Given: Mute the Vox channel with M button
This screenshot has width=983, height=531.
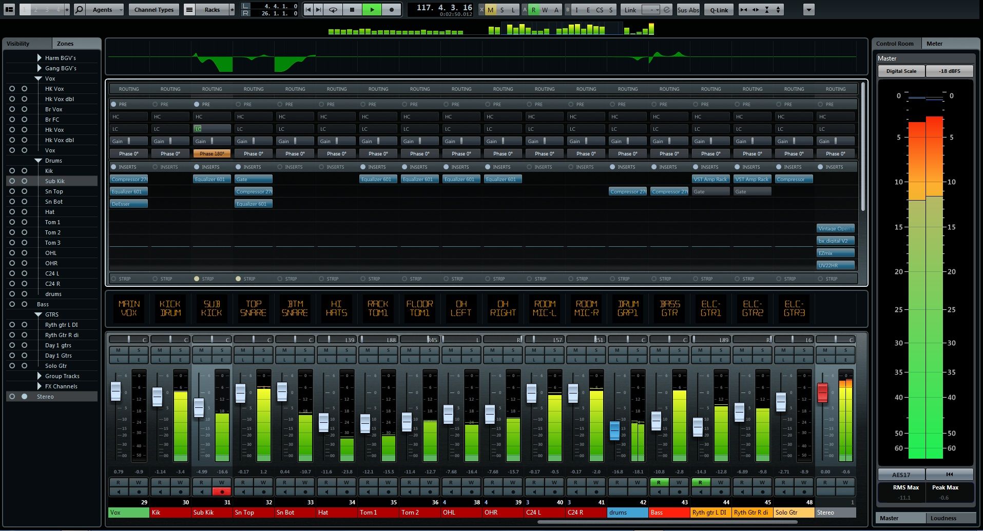Looking at the screenshot, I should pos(118,350).
